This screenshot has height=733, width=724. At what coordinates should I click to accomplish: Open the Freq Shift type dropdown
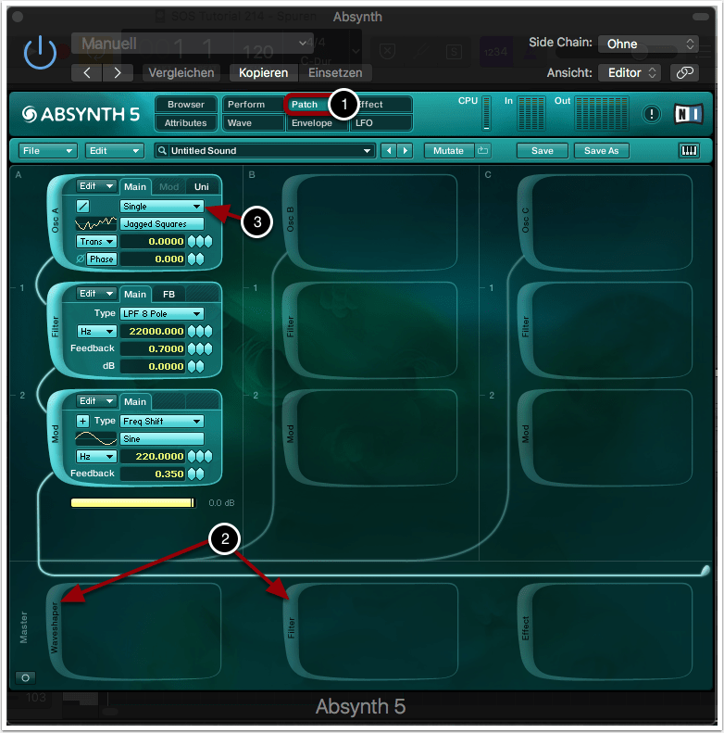tap(162, 421)
